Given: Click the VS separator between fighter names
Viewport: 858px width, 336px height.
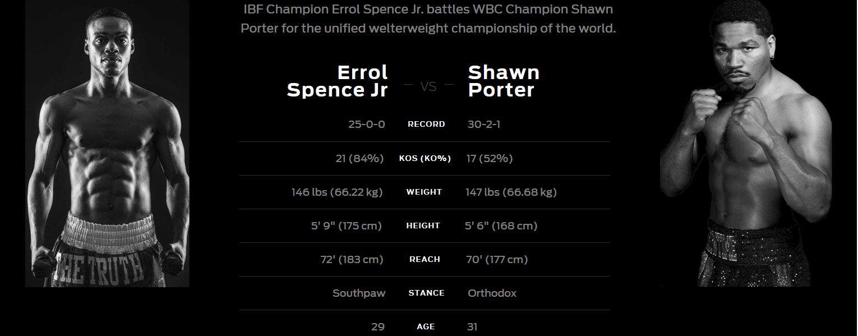Looking at the screenshot, I should tap(428, 86).
